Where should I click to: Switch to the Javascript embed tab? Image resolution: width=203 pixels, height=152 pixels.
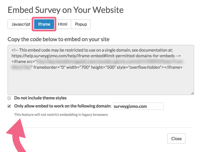pyautogui.click(x=21, y=24)
